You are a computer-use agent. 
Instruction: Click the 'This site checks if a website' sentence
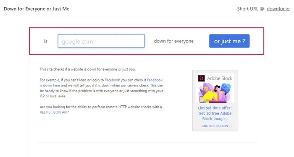(87, 69)
